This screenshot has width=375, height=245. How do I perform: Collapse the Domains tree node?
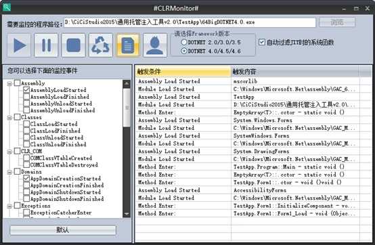(9, 172)
